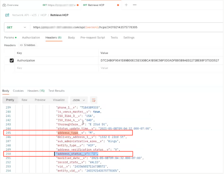This screenshot has height=174, width=224.
Task: Toggle word wrap in response body
Action: [x=93, y=100]
